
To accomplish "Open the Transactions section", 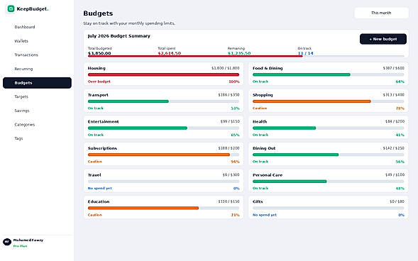I will [x=26, y=55].
